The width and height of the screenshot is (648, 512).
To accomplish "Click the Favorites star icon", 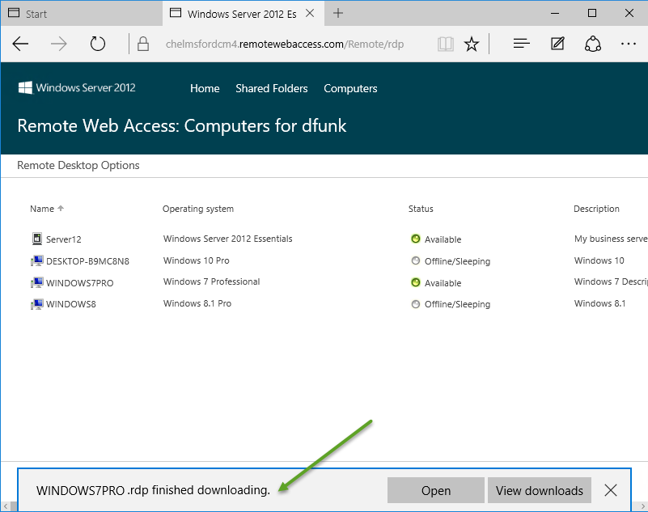I will click(x=472, y=44).
